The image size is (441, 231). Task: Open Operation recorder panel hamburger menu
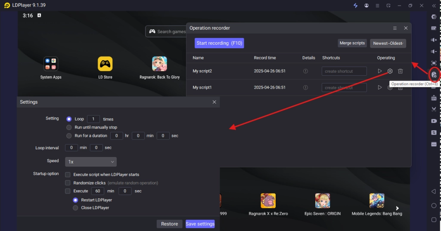395,28
